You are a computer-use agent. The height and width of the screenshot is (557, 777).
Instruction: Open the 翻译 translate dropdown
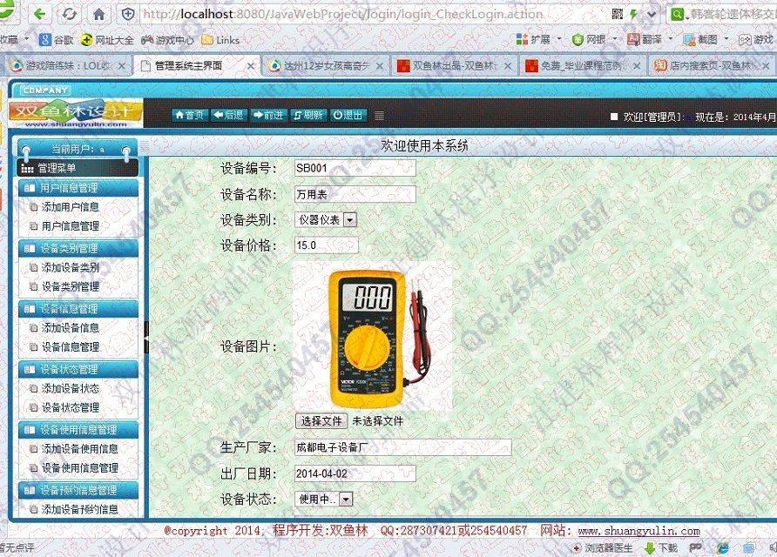650,39
